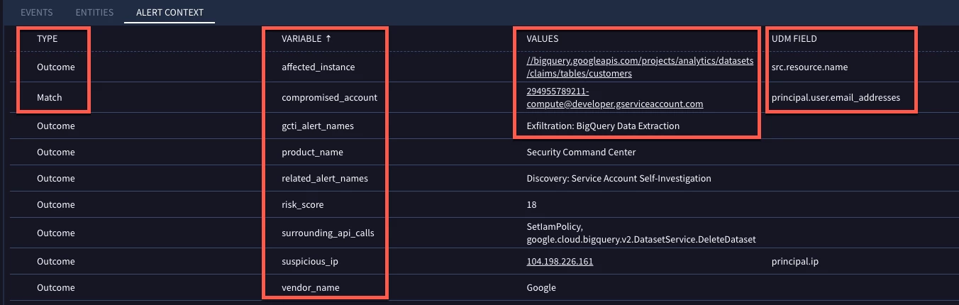Click the principal.user.email_addresses UDM field
Viewport: 959px width, 305px height.
tap(836, 98)
